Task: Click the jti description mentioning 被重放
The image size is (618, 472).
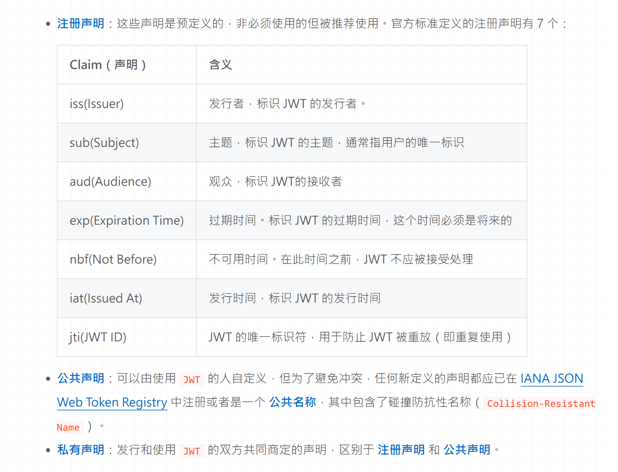Action: coord(360,337)
